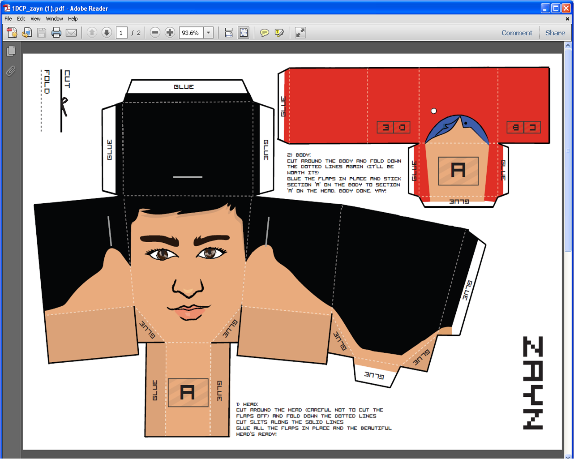
Task: Open the Share pane
Action: point(555,33)
